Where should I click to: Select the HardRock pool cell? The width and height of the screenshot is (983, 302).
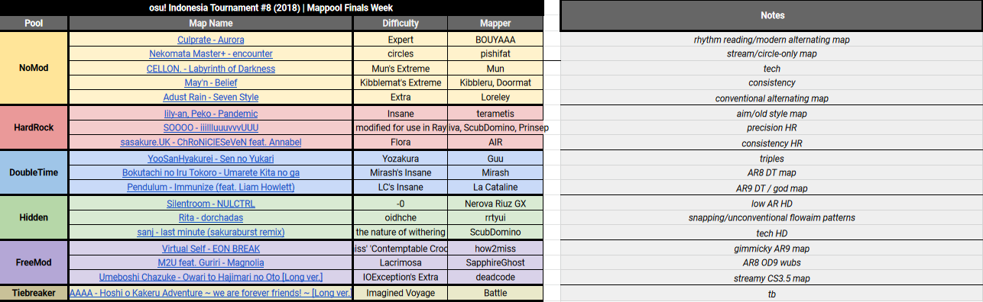point(34,127)
